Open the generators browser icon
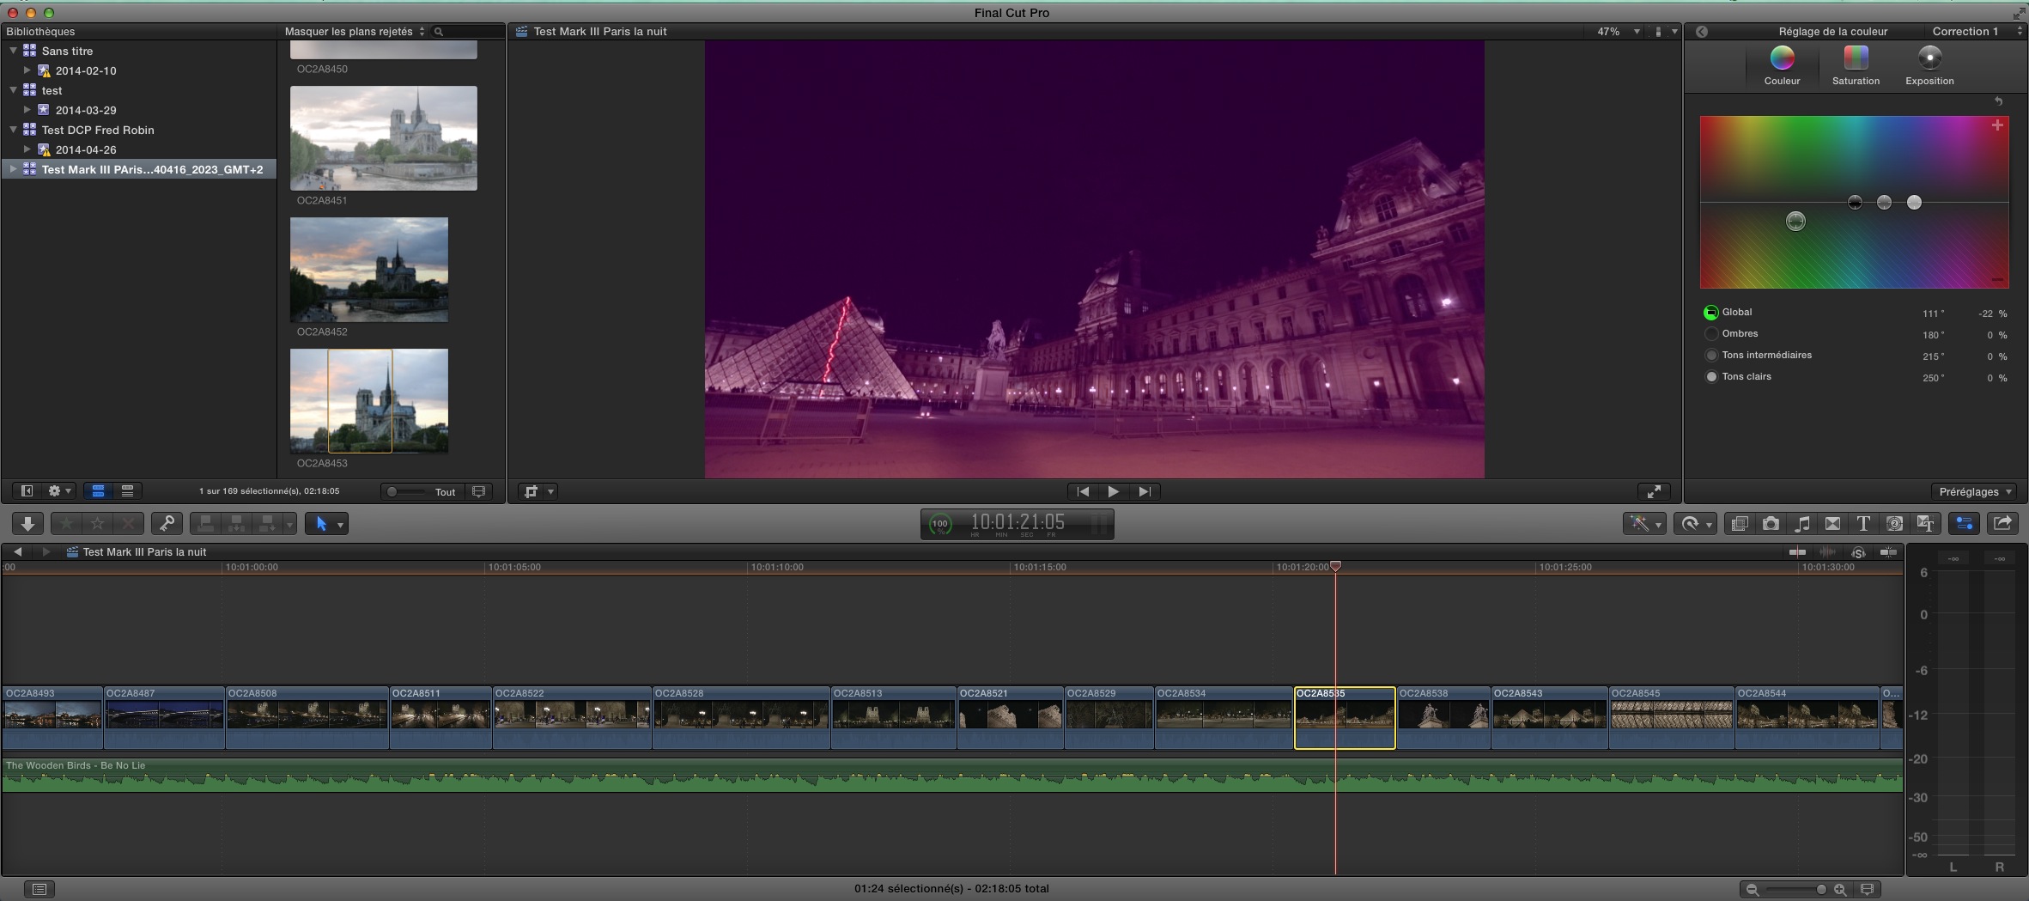The height and width of the screenshot is (901, 2029). pyautogui.click(x=1894, y=524)
